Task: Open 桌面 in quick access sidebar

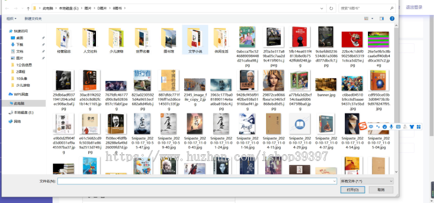Action: 19,38
